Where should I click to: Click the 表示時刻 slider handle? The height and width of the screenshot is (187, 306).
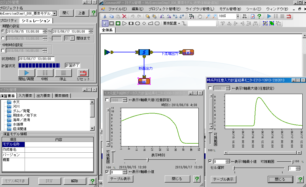pos(148,160)
